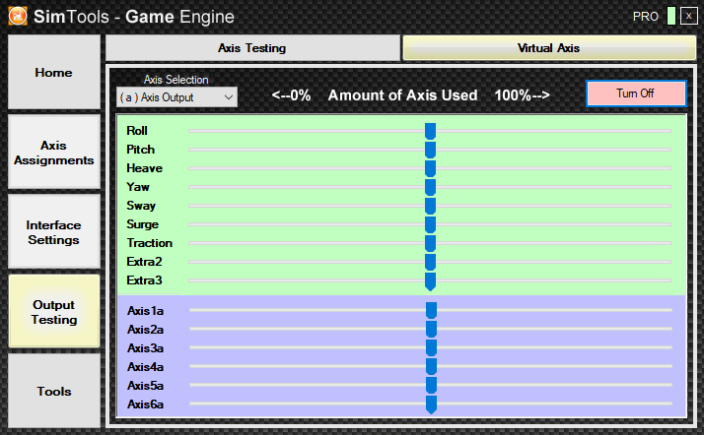Close the SimTools Game Engine window
The image size is (704, 435).
click(687, 17)
